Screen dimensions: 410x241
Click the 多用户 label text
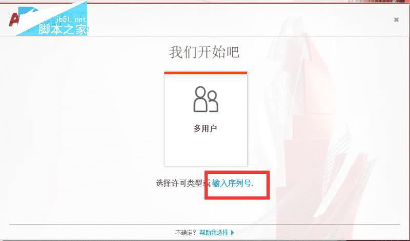(206, 128)
